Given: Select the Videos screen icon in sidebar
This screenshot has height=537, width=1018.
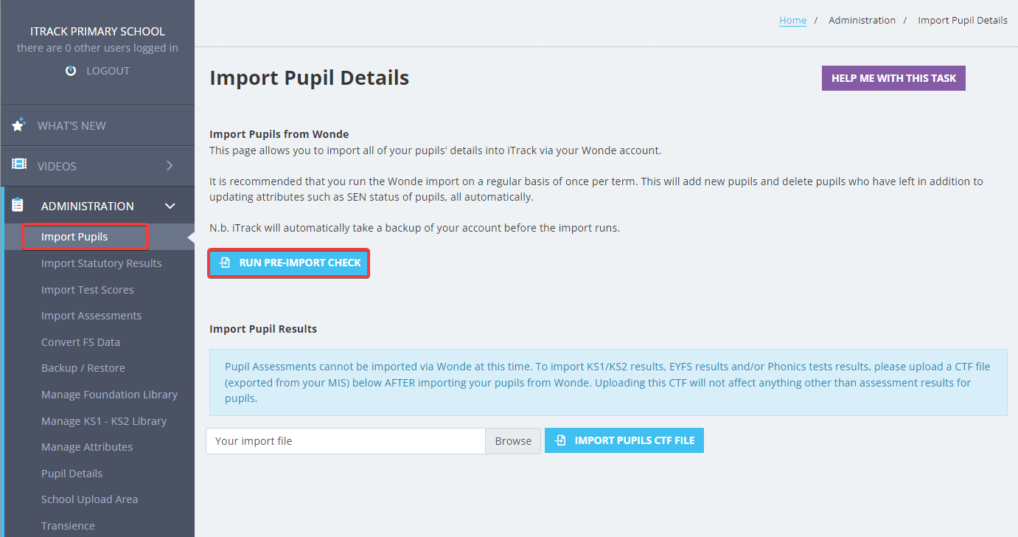Looking at the screenshot, I should point(18,165).
